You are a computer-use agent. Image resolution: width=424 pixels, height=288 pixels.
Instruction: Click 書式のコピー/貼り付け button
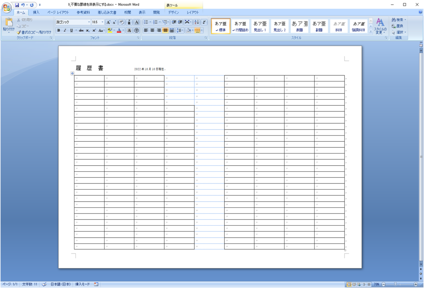34,32
